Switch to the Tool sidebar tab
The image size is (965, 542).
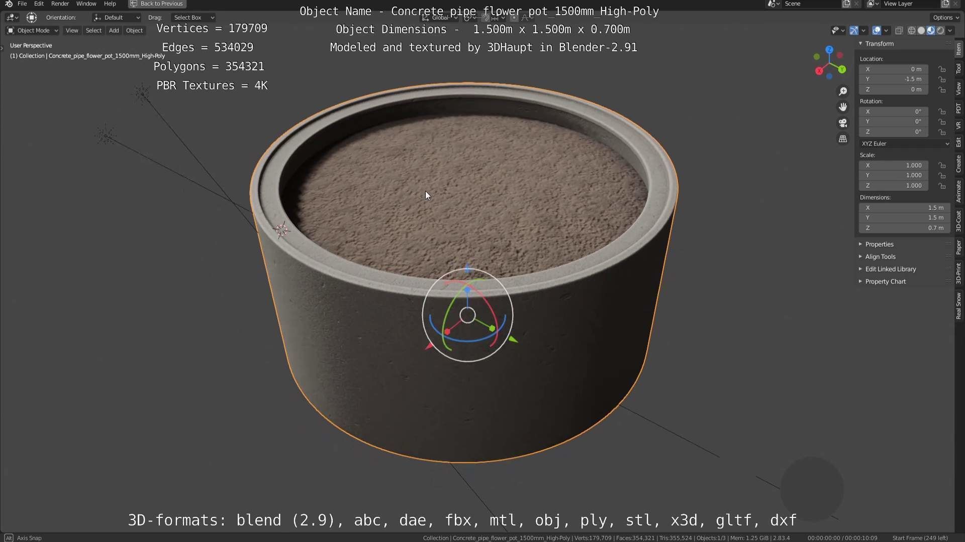[x=959, y=69]
